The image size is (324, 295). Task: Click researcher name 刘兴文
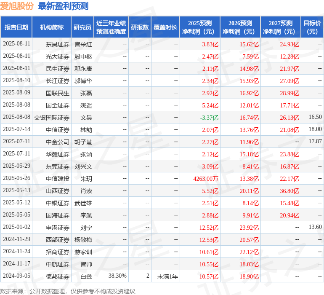point(83,166)
